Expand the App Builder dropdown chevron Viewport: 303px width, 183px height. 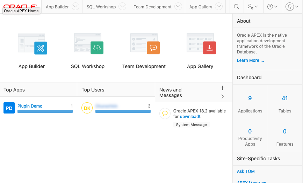75,7
